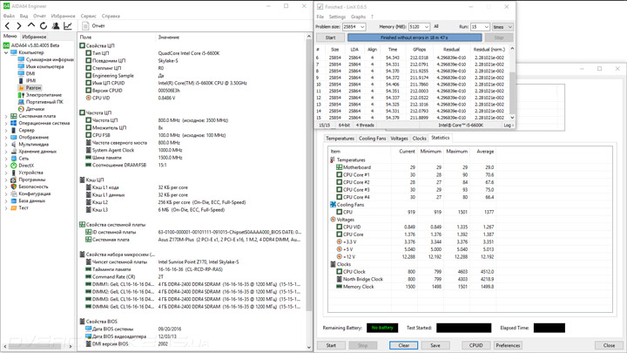The height and width of the screenshot is (353, 627).
Task: Click the Run count input field
Action: [478, 27]
